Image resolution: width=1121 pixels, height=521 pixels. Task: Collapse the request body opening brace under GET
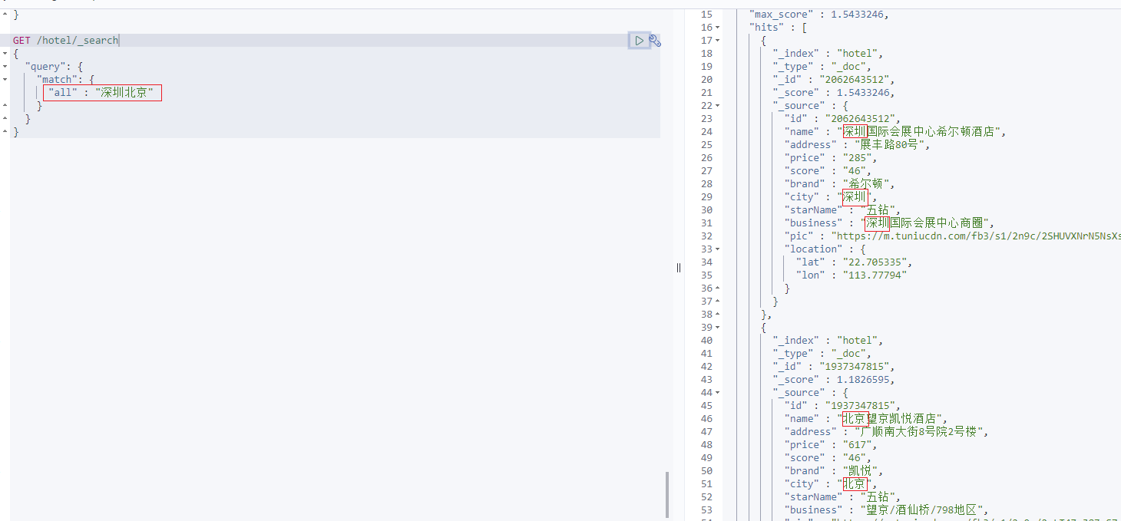[4, 54]
